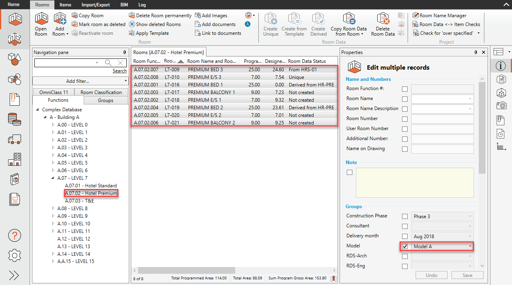
Task: Switch to the Items ribbon tab
Action: 65,5
